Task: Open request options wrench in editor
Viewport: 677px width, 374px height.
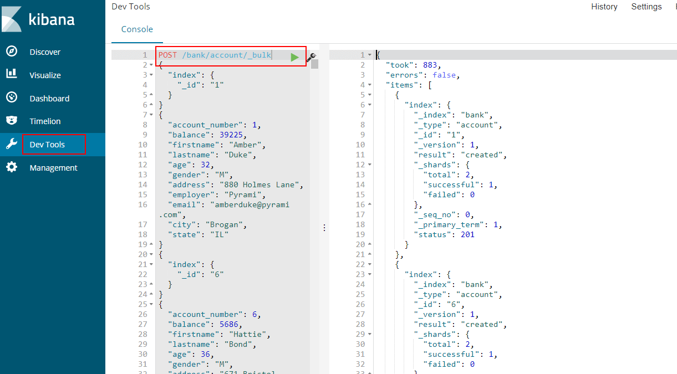Action: tap(311, 57)
